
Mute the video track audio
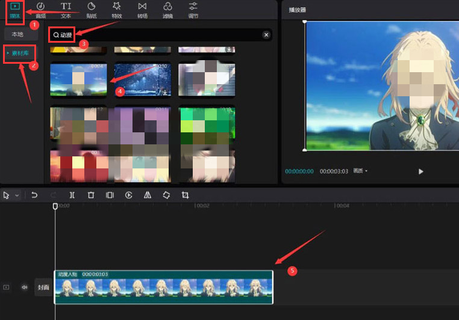tap(24, 288)
